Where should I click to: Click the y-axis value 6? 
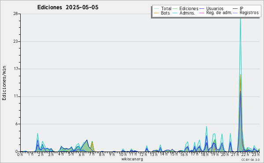(17, 124)
